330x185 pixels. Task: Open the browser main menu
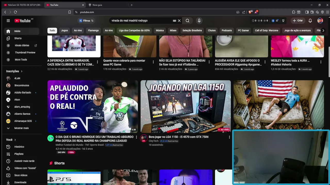coord(328,12)
